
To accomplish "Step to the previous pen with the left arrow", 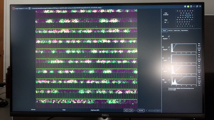I will (125, 110).
